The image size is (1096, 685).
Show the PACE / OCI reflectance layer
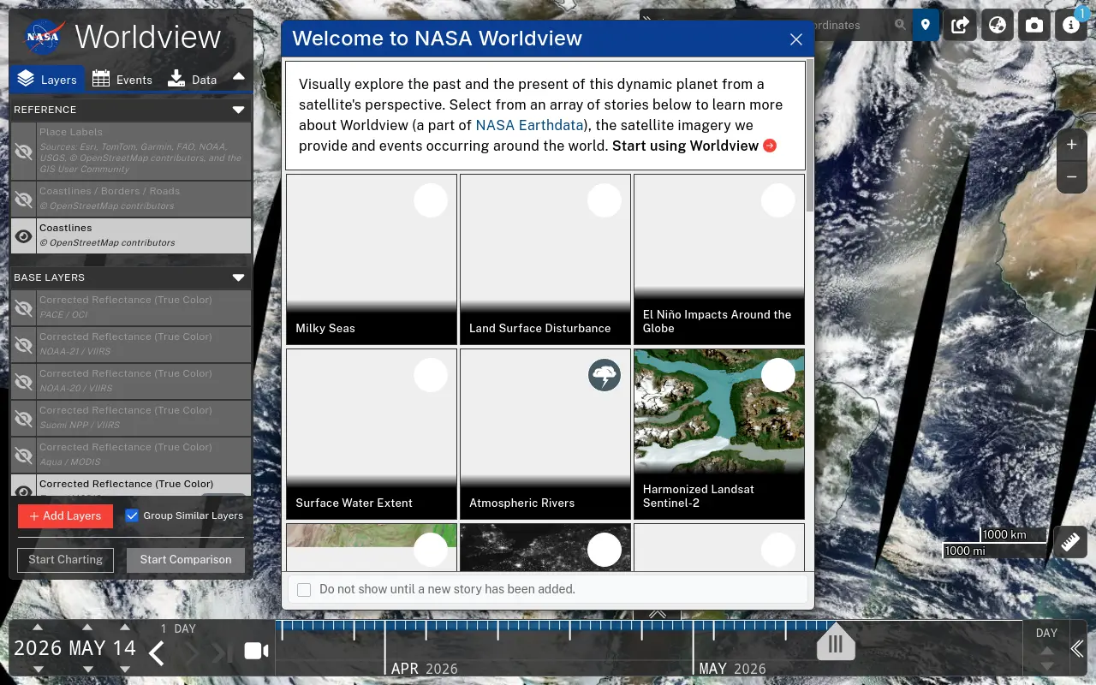[24, 307]
